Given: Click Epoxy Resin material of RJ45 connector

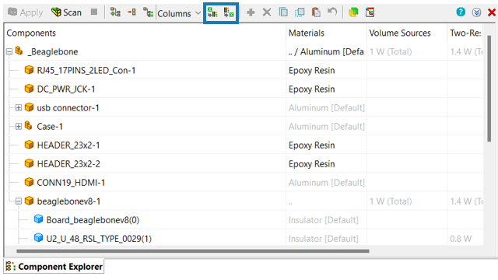Looking at the screenshot, I should click(x=311, y=71).
